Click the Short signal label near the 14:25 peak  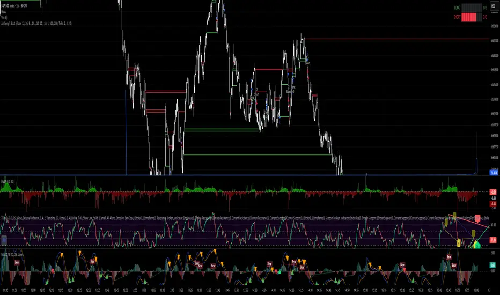point(308,63)
